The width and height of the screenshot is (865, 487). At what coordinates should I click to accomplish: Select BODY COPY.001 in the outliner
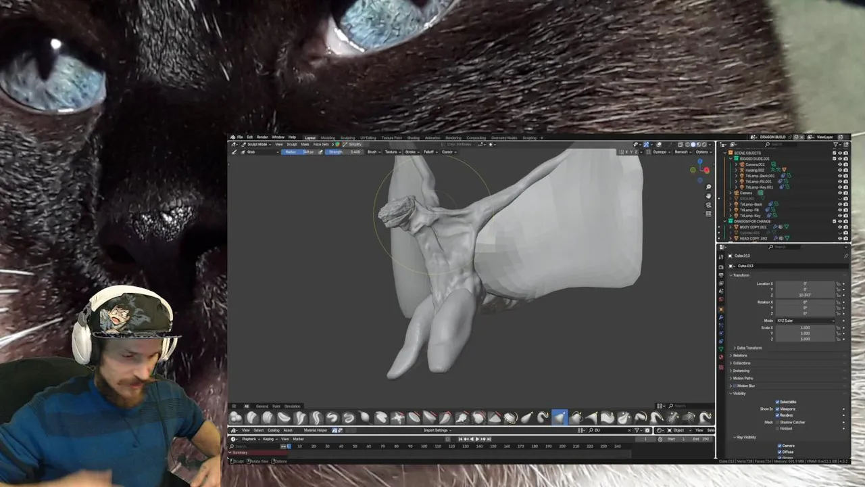pos(752,227)
